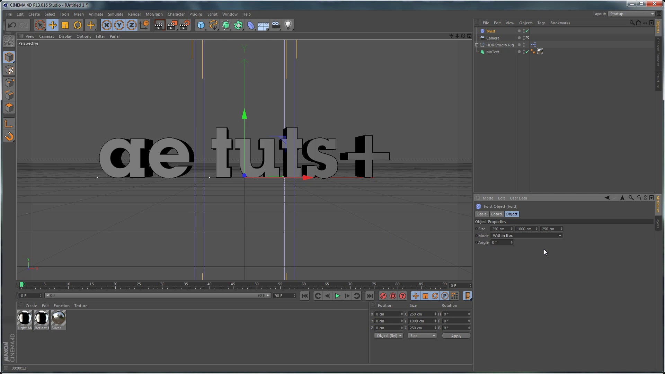
Task: Open the Object (Rel) coordinate dropdown
Action: 389,336
